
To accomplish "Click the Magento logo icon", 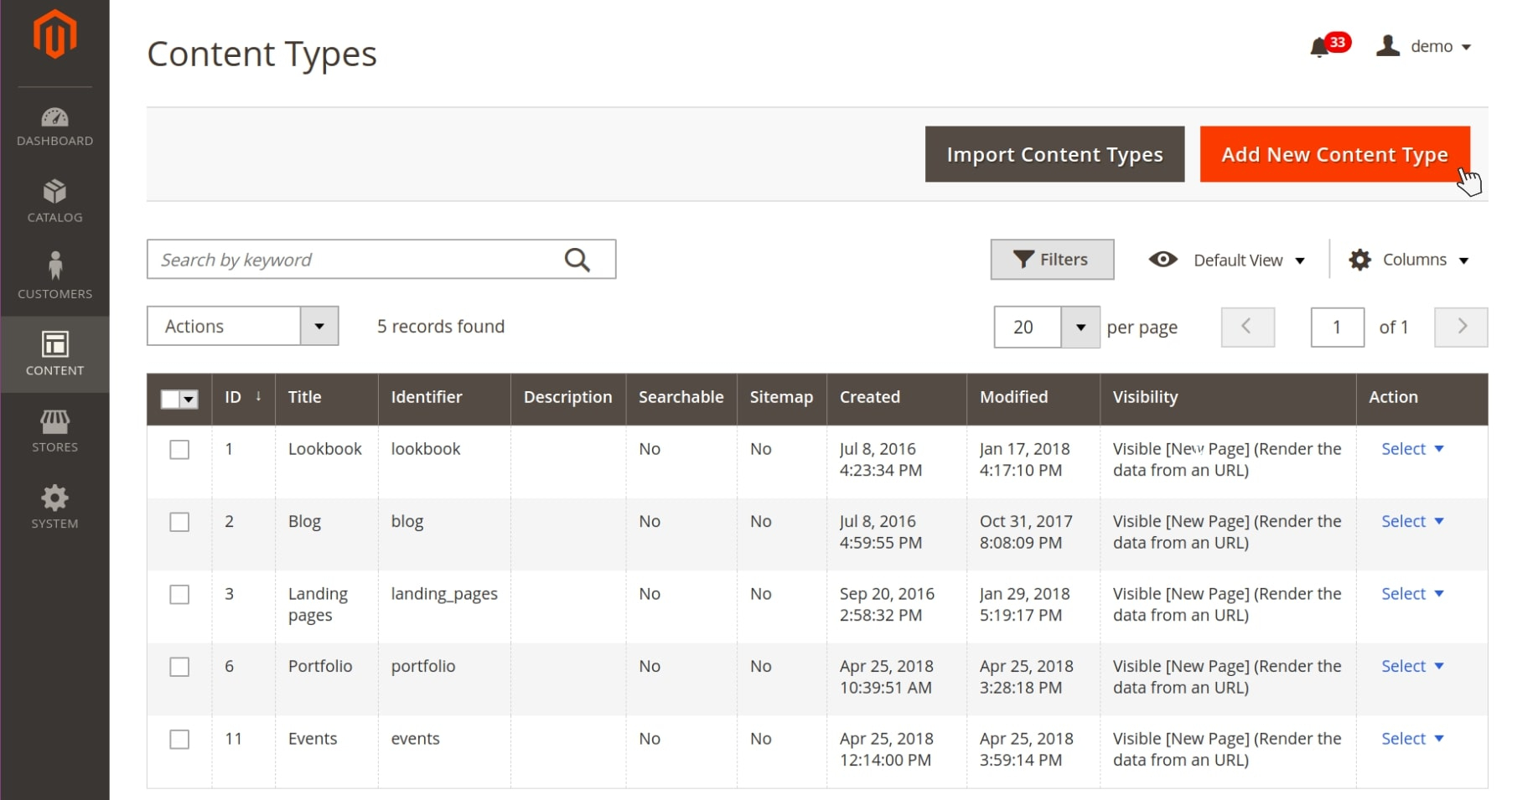I will click(54, 35).
